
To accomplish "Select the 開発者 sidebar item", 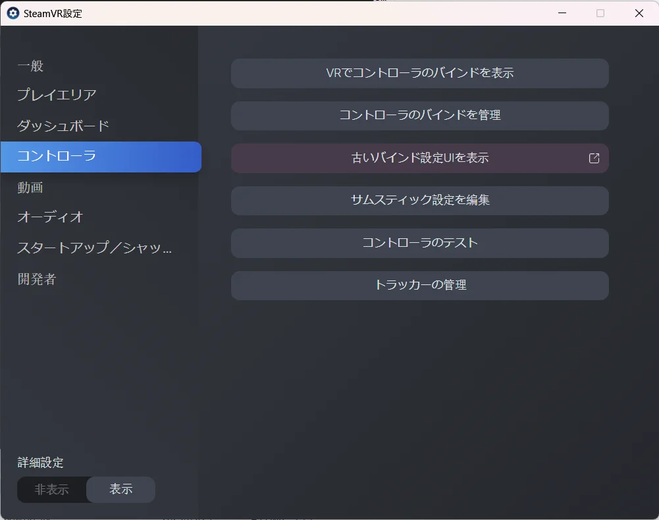I will tap(37, 279).
